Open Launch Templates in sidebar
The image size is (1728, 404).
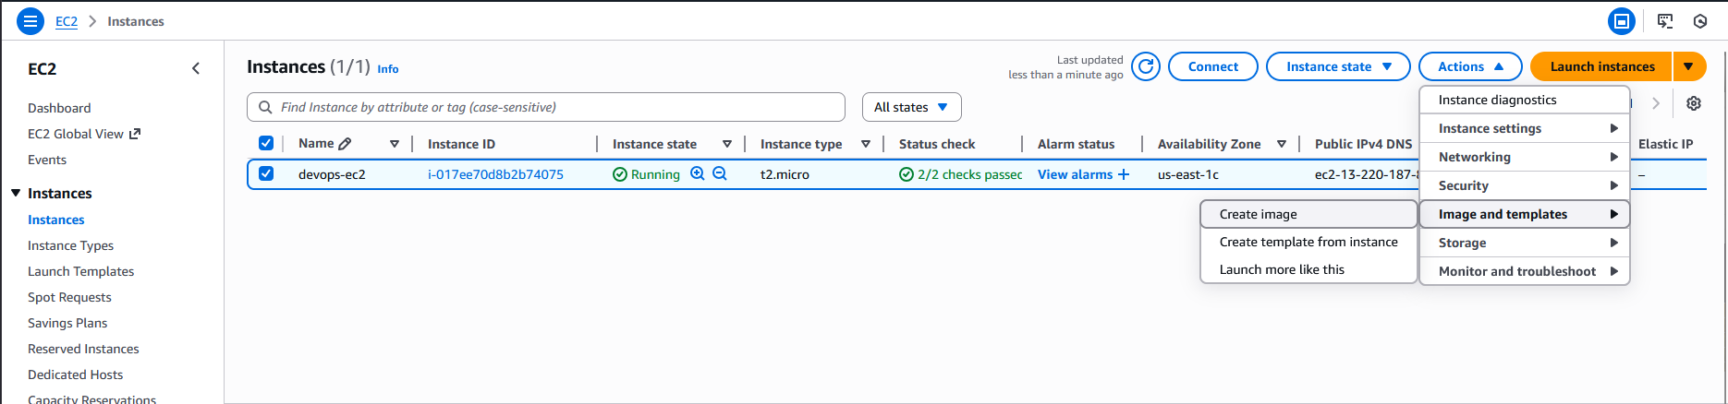point(80,271)
